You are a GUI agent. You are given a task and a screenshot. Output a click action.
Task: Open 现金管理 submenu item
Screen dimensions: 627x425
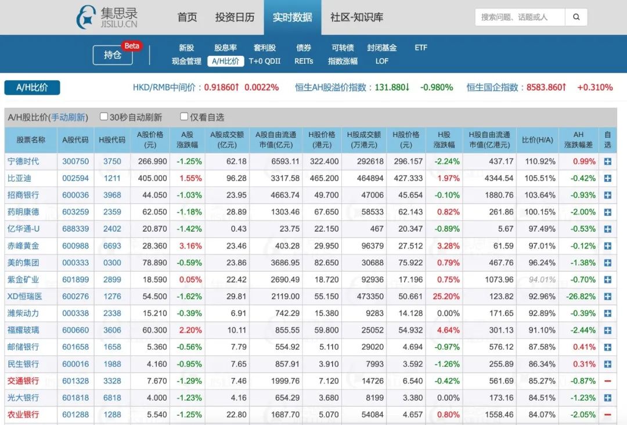point(186,61)
